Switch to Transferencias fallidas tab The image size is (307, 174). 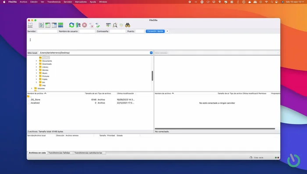pyautogui.click(x=59, y=153)
